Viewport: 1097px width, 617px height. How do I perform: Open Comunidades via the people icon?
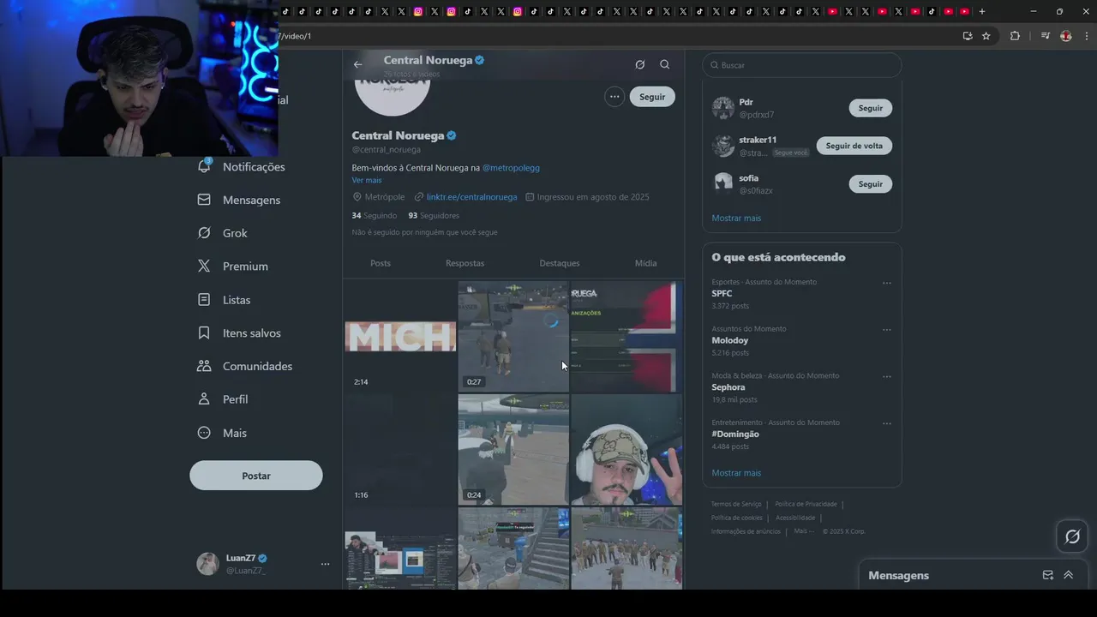tap(204, 366)
